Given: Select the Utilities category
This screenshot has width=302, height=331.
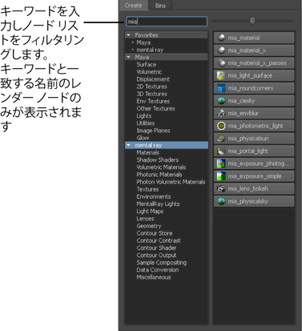Looking at the screenshot, I should coord(146,123).
